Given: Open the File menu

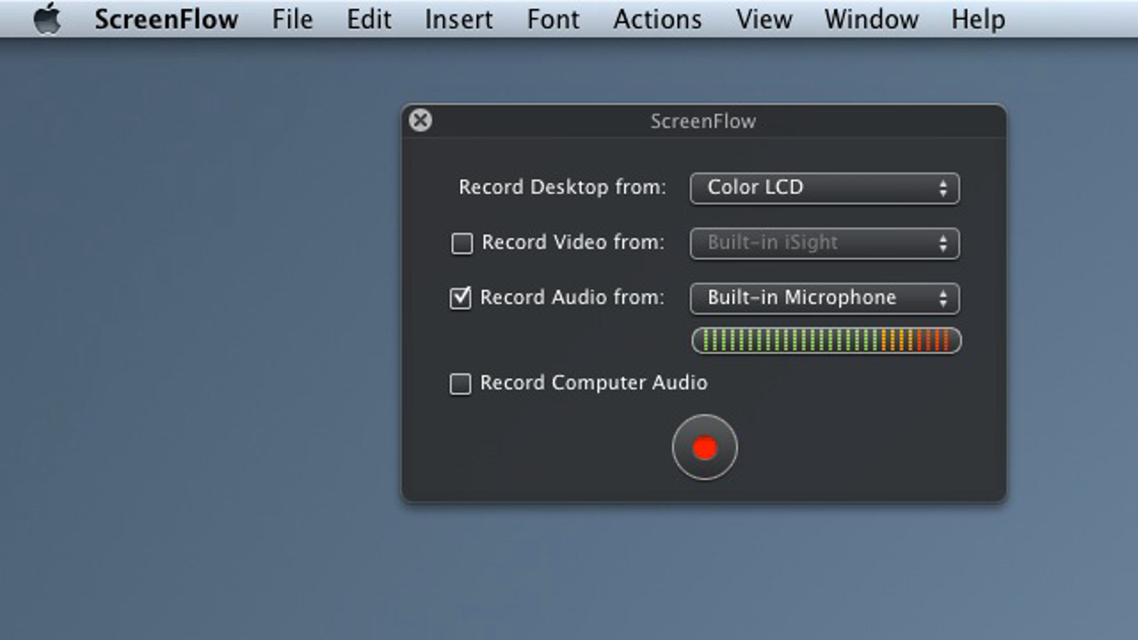Looking at the screenshot, I should 292,19.
